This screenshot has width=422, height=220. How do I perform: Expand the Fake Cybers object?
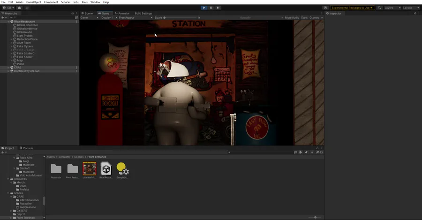click(x=12, y=46)
